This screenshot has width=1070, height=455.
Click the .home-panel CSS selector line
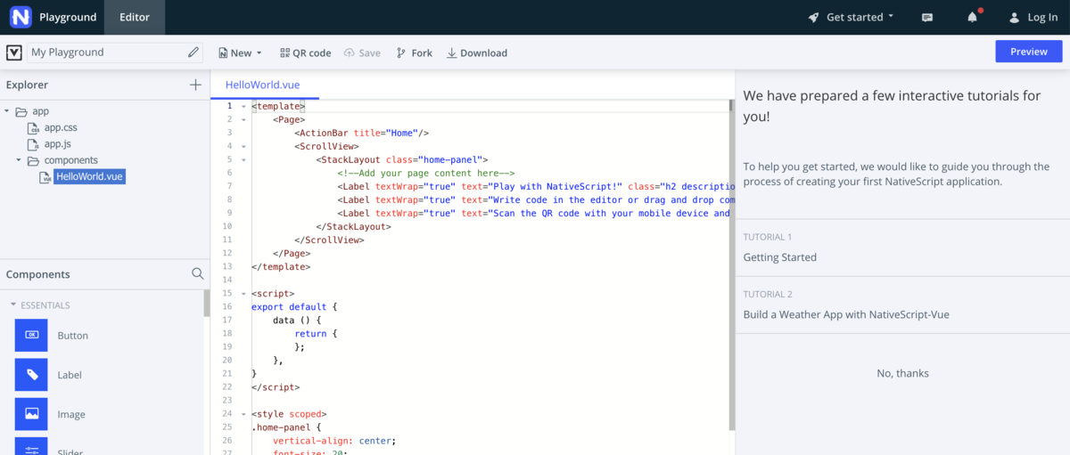coord(284,427)
